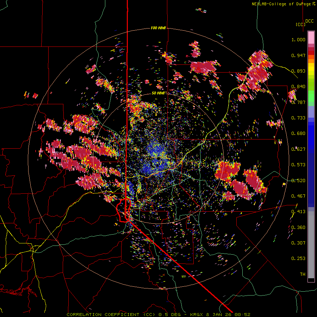Click the [CC] units label
This screenshot has height=317, width=317.
click(x=300, y=24)
